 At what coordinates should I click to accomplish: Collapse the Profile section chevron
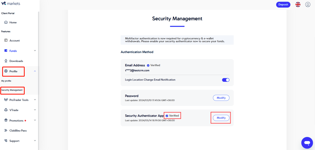35,71
